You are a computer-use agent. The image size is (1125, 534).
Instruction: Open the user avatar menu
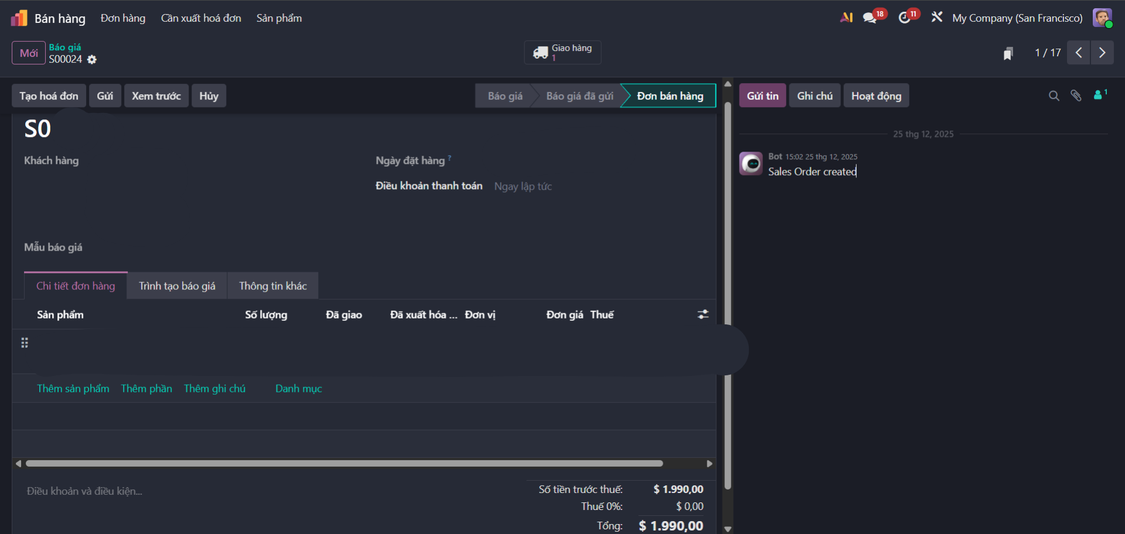(x=1102, y=18)
